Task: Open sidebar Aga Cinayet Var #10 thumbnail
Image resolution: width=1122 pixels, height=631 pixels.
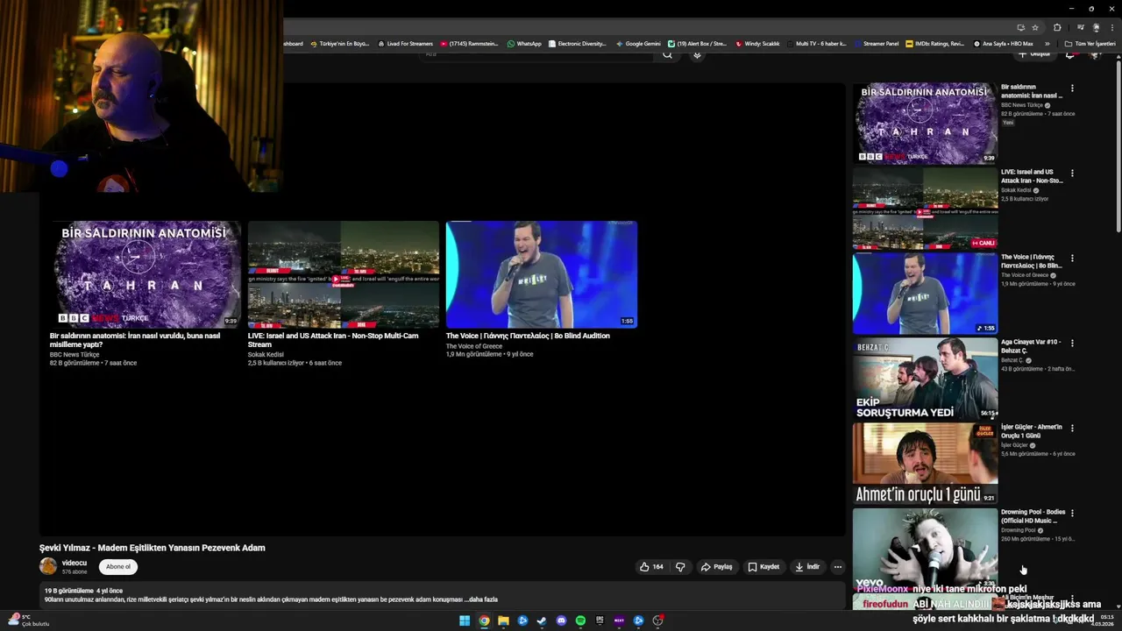Action: [x=925, y=379]
